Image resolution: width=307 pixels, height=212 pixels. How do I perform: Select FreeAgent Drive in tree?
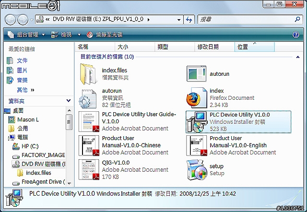pyautogui.click(x=43, y=182)
